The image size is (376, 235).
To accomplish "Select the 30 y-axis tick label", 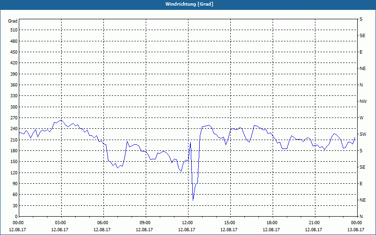I will [x=15, y=205].
